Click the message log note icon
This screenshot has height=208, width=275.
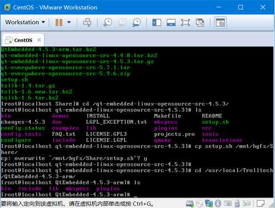coord(261,204)
